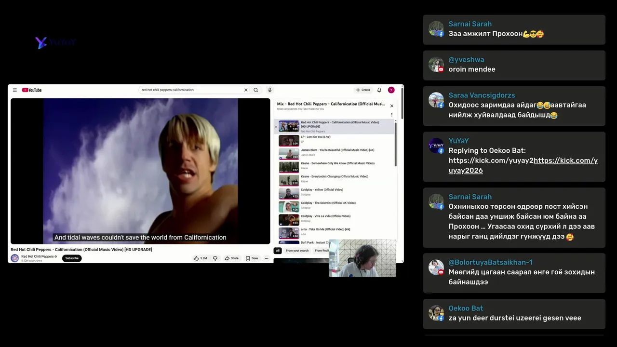
Task: Click the YuYaY stream logo
Action: (x=55, y=42)
